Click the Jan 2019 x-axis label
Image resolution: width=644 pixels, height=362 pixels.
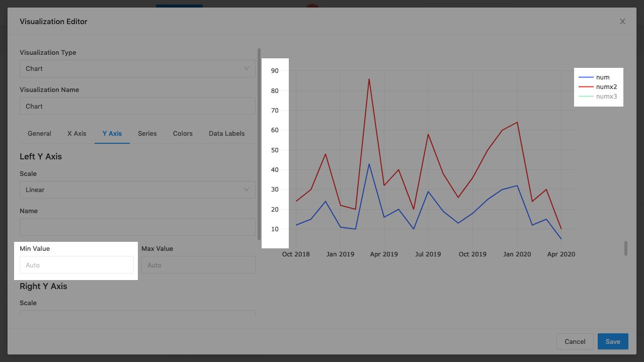pos(340,254)
